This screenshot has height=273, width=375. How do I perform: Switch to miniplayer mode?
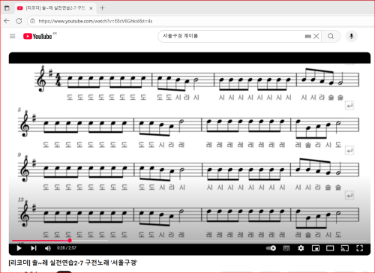tap(316, 248)
